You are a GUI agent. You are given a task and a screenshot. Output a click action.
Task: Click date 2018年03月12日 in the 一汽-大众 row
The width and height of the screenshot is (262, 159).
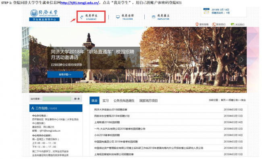coord(233,129)
